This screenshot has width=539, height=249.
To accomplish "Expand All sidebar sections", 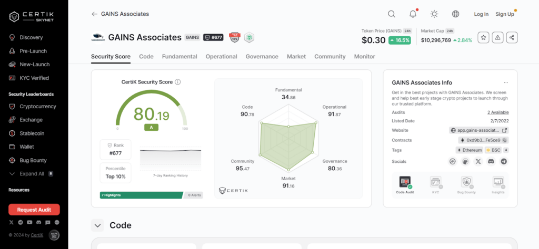I will 31,173.
